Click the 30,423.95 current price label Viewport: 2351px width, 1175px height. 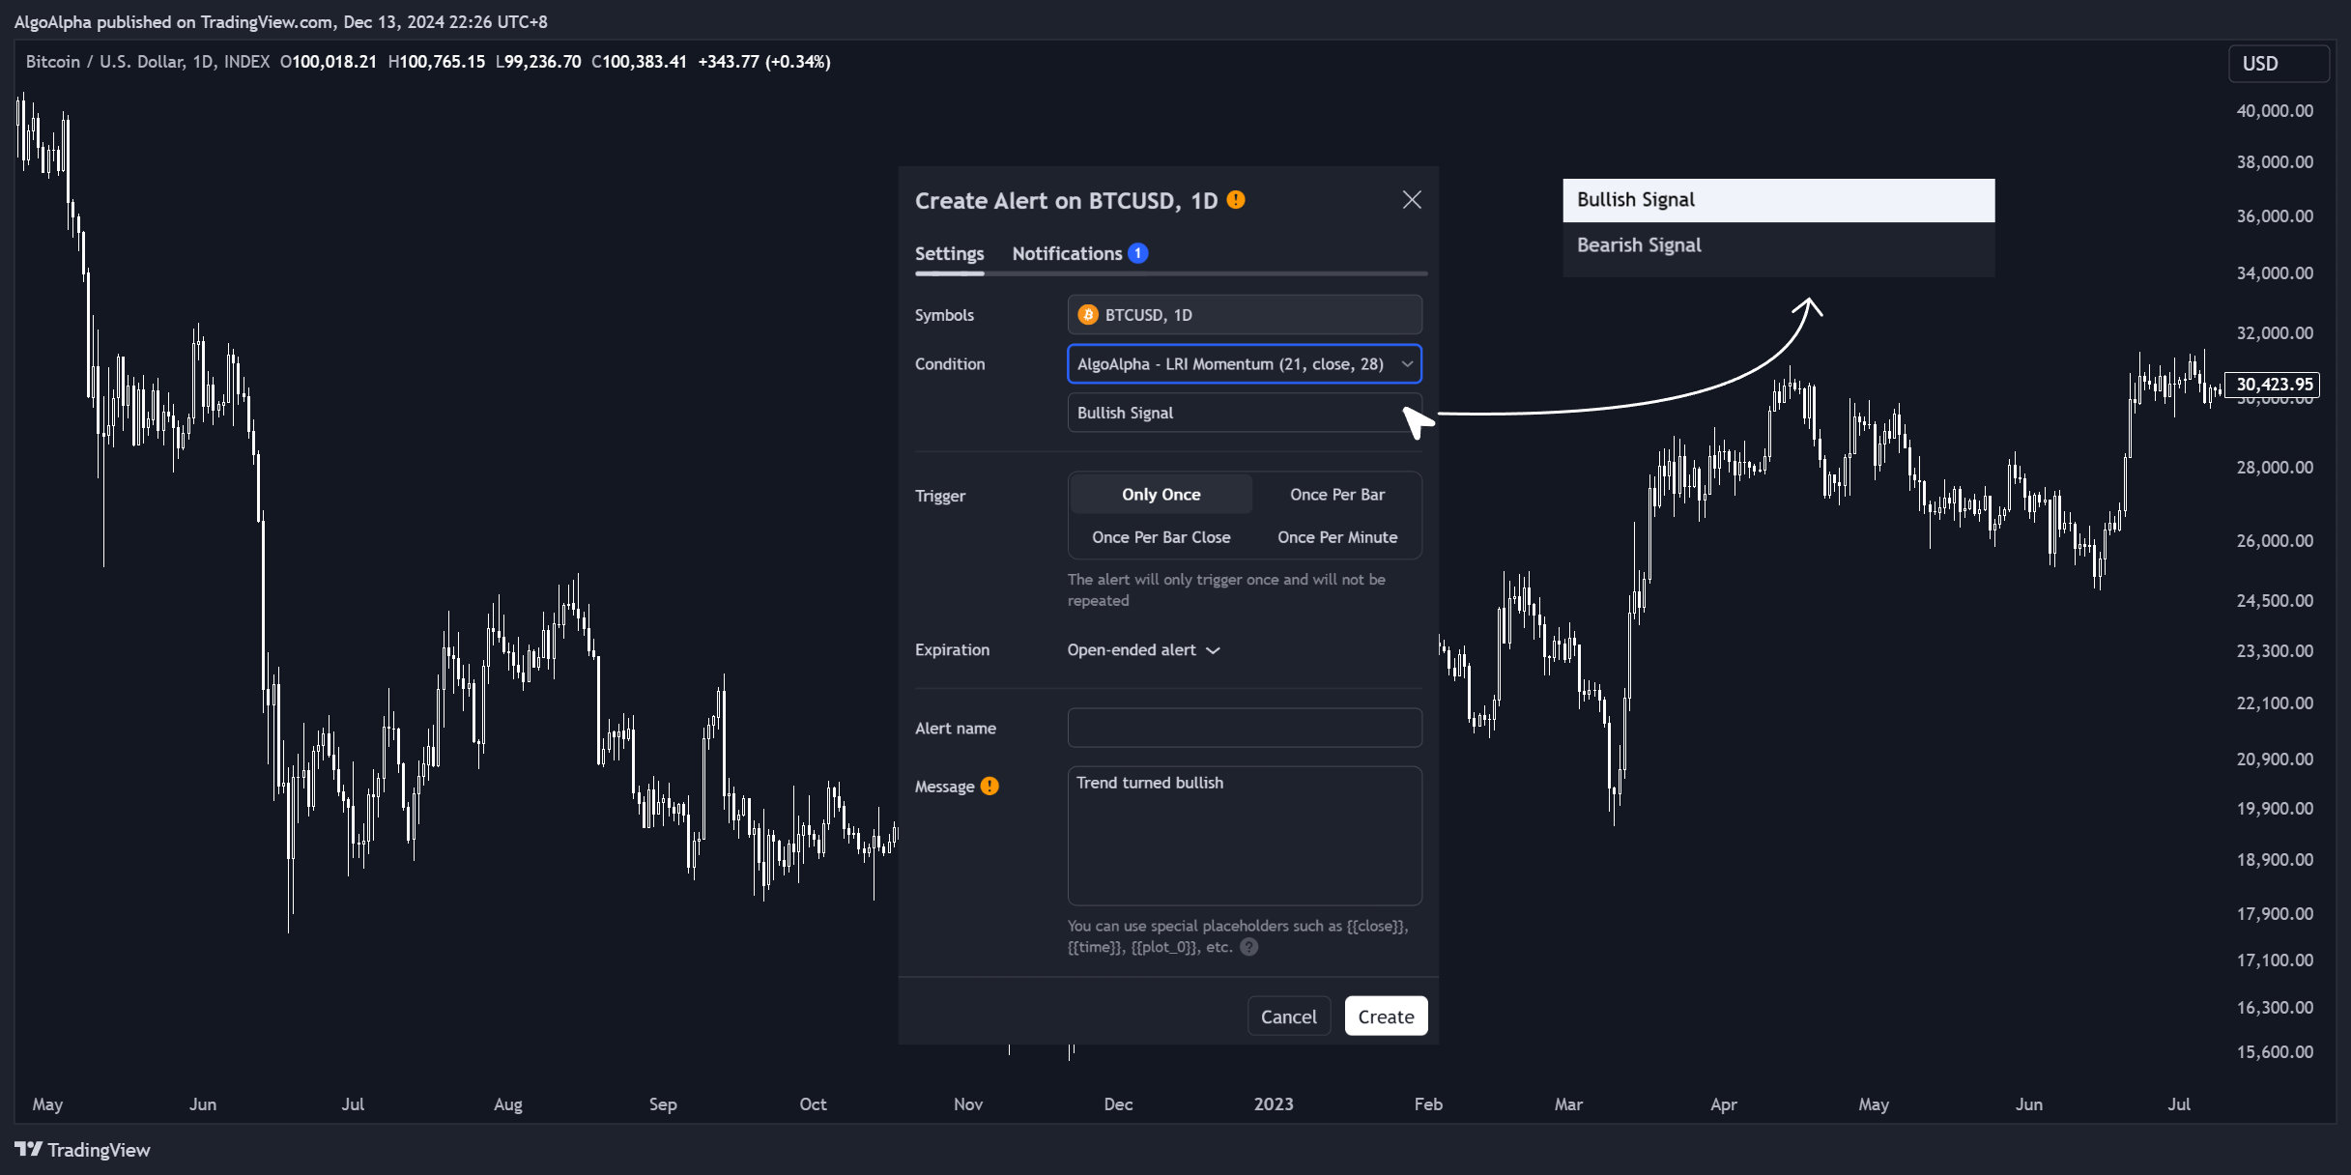pos(2272,385)
